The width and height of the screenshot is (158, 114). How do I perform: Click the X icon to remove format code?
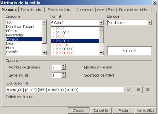pos(148,90)
